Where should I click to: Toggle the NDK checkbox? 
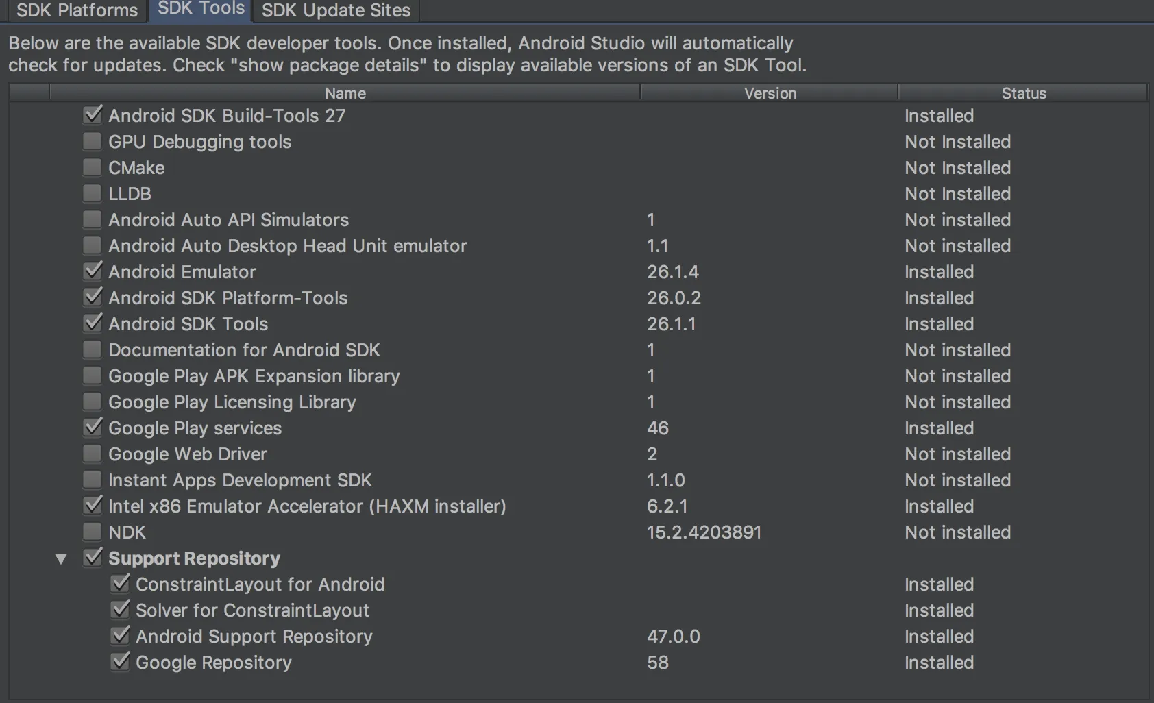click(x=92, y=532)
